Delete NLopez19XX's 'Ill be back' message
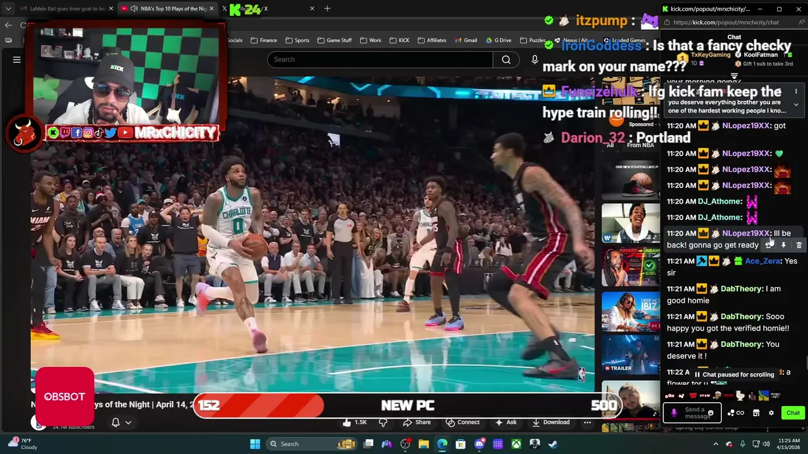808x454 pixels. click(x=799, y=245)
